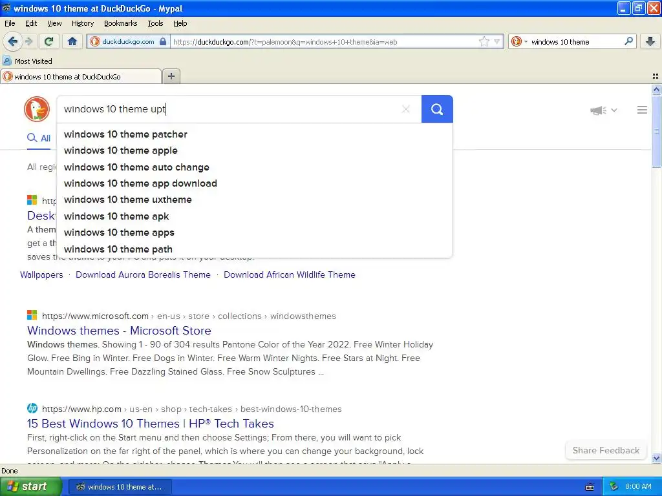Click the Microsoft favicon of the Store result
662x496 pixels.
(32, 315)
